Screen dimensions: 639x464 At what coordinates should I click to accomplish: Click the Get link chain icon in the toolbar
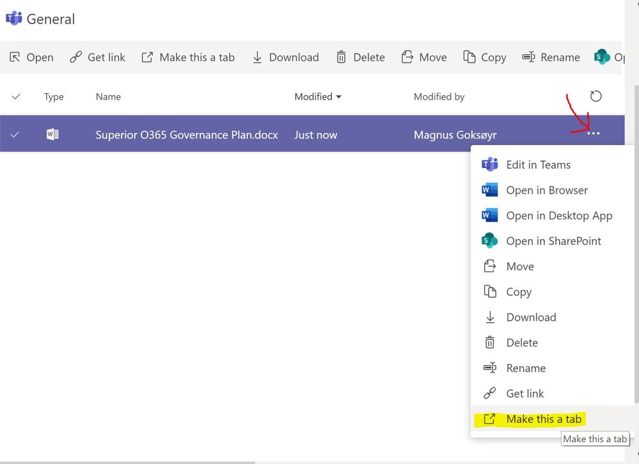click(76, 57)
